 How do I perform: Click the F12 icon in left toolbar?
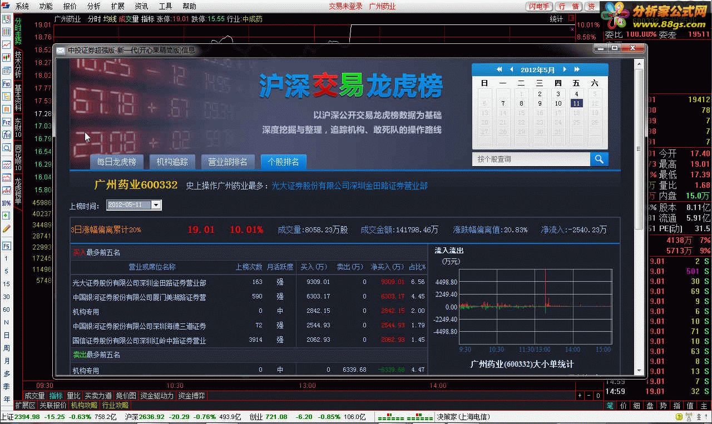click(x=6, y=122)
